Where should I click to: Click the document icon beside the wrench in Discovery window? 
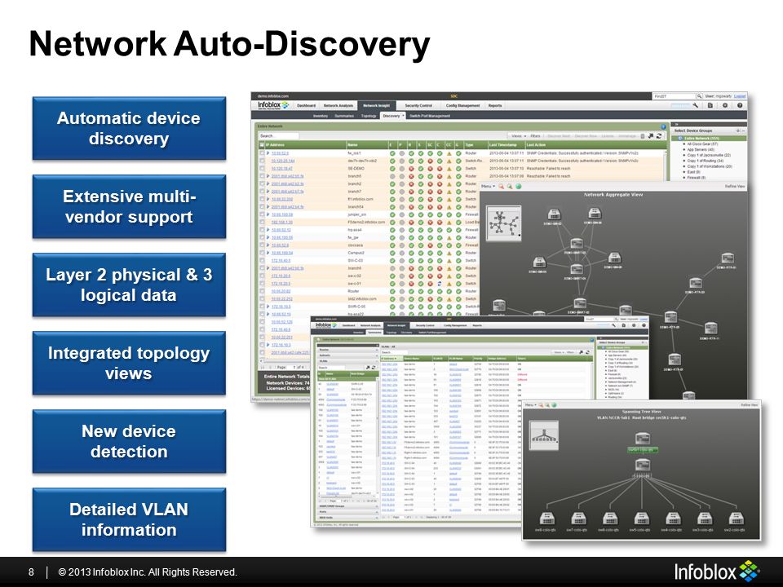[x=710, y=105]
